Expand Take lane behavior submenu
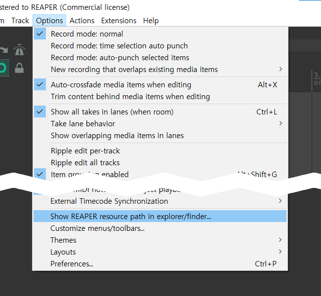 click(160, 124)
